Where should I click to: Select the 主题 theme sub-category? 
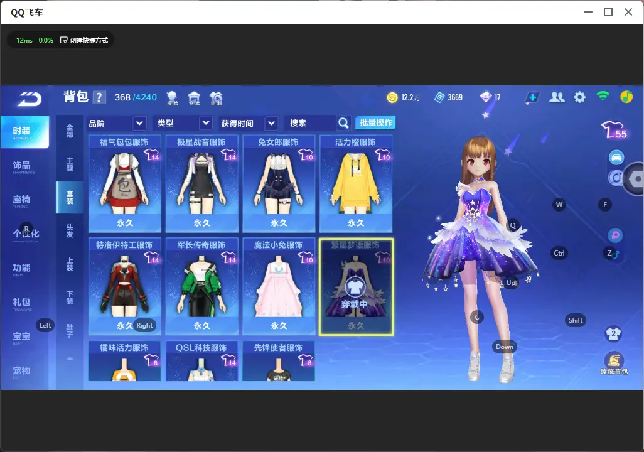[x=70, y=164]
